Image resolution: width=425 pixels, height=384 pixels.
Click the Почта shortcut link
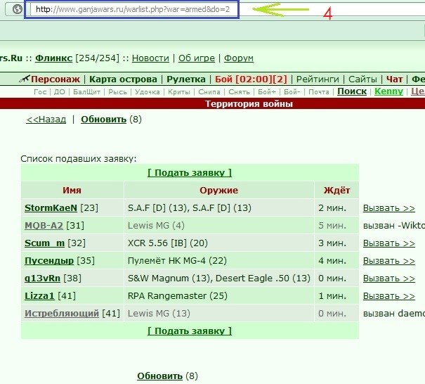point(319,92)
